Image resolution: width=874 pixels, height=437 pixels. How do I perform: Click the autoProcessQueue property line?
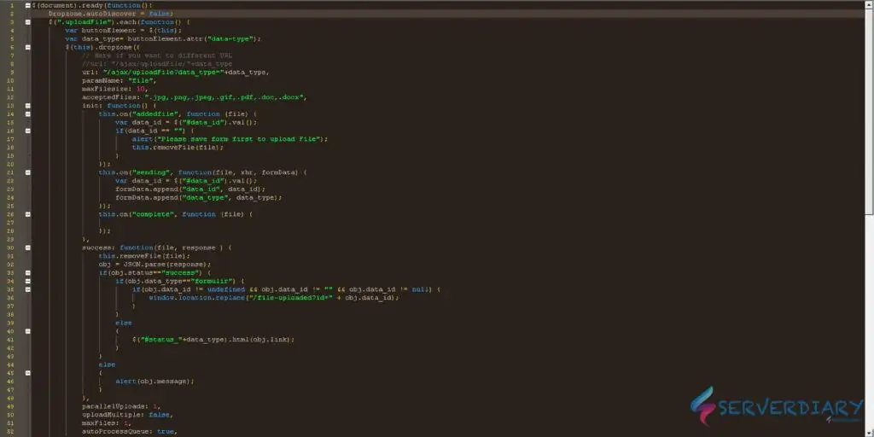(x=128, y=431)
